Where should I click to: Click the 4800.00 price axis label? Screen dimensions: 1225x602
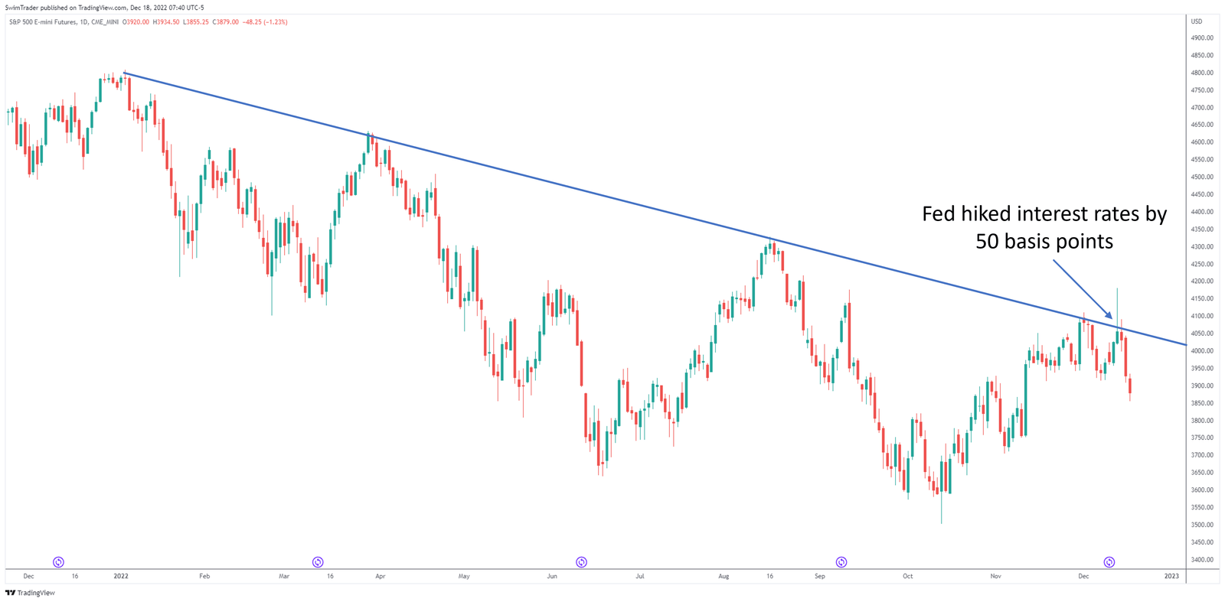(1202, 73)
